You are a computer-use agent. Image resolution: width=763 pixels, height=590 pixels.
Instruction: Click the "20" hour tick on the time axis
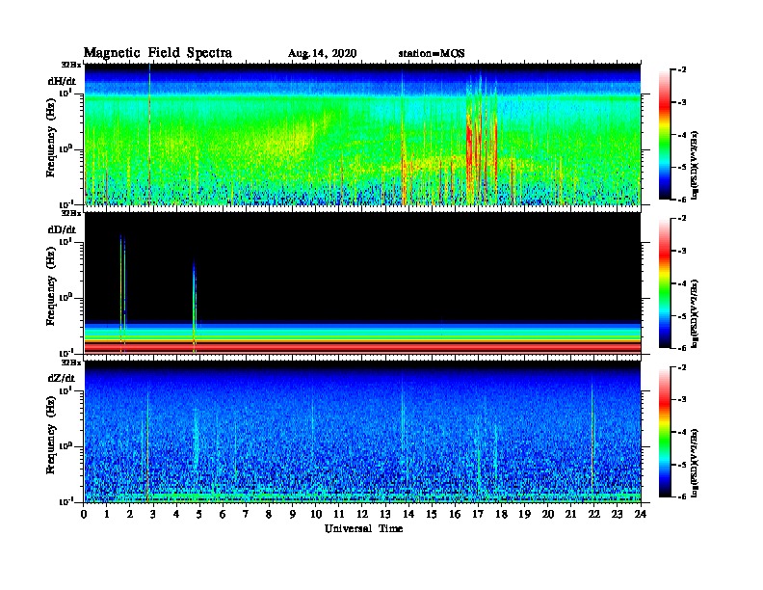[547, 515]
